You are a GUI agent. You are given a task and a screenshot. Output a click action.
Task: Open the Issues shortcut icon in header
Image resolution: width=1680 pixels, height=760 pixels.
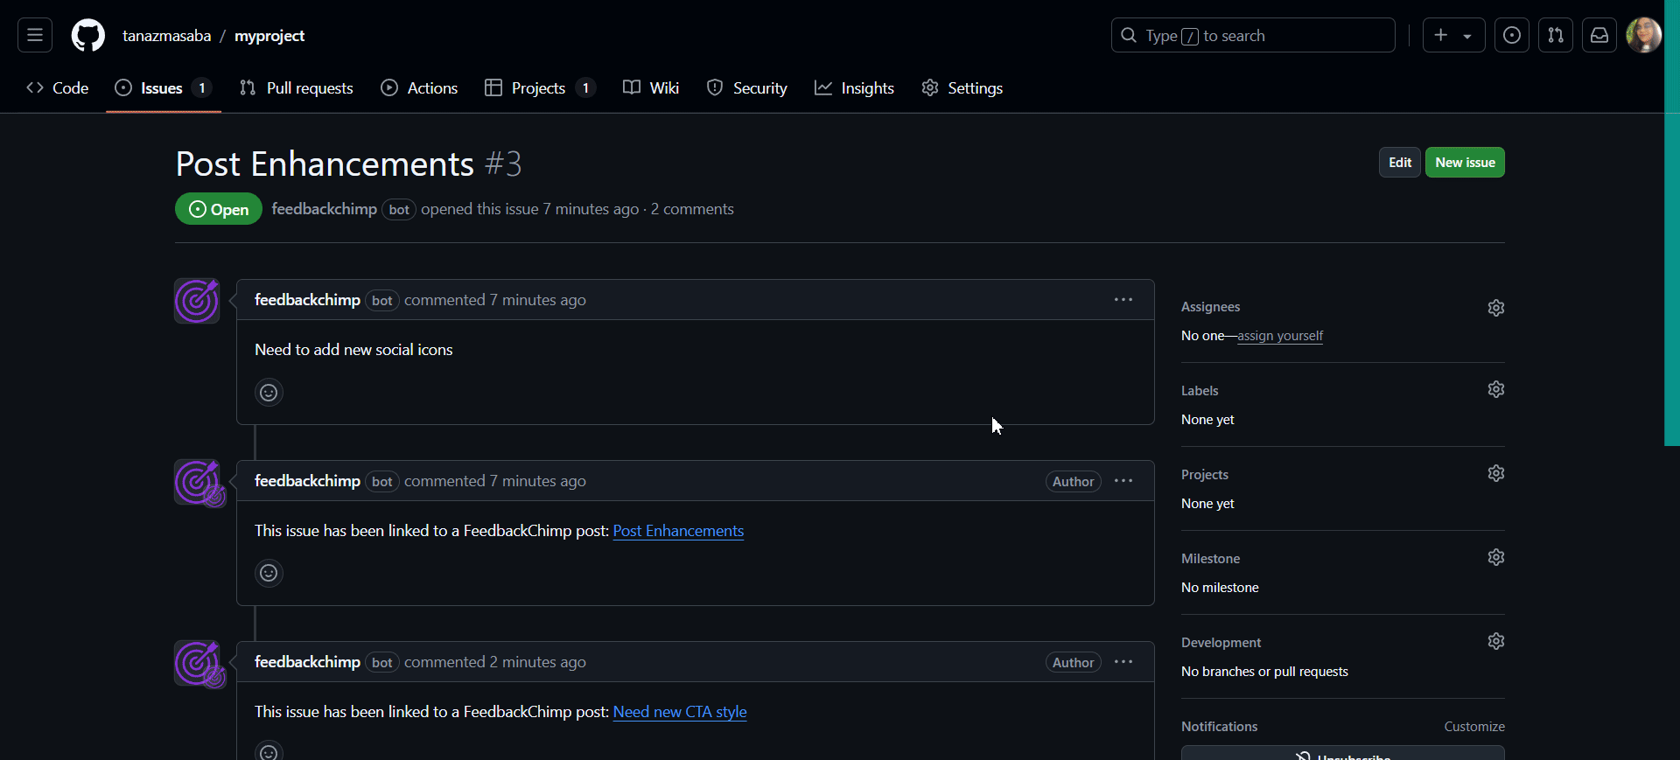1511,35
